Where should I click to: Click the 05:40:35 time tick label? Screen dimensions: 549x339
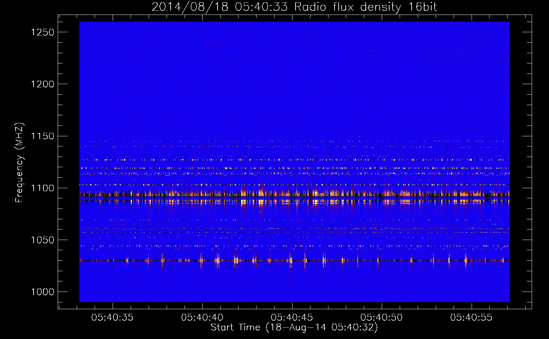click(113, 318)
